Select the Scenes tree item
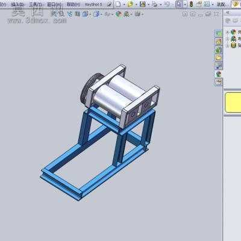Viewport: 241px width, 241px height. 233,39
